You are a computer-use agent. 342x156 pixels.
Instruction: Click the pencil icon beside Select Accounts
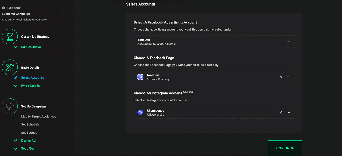point(16,78)
